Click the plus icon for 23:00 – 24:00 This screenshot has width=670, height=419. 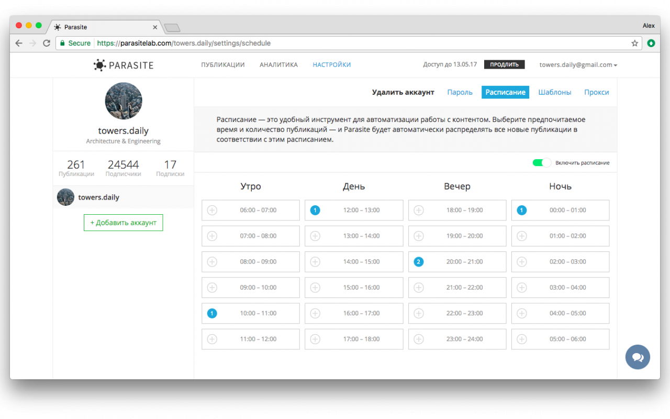(419, 339)
